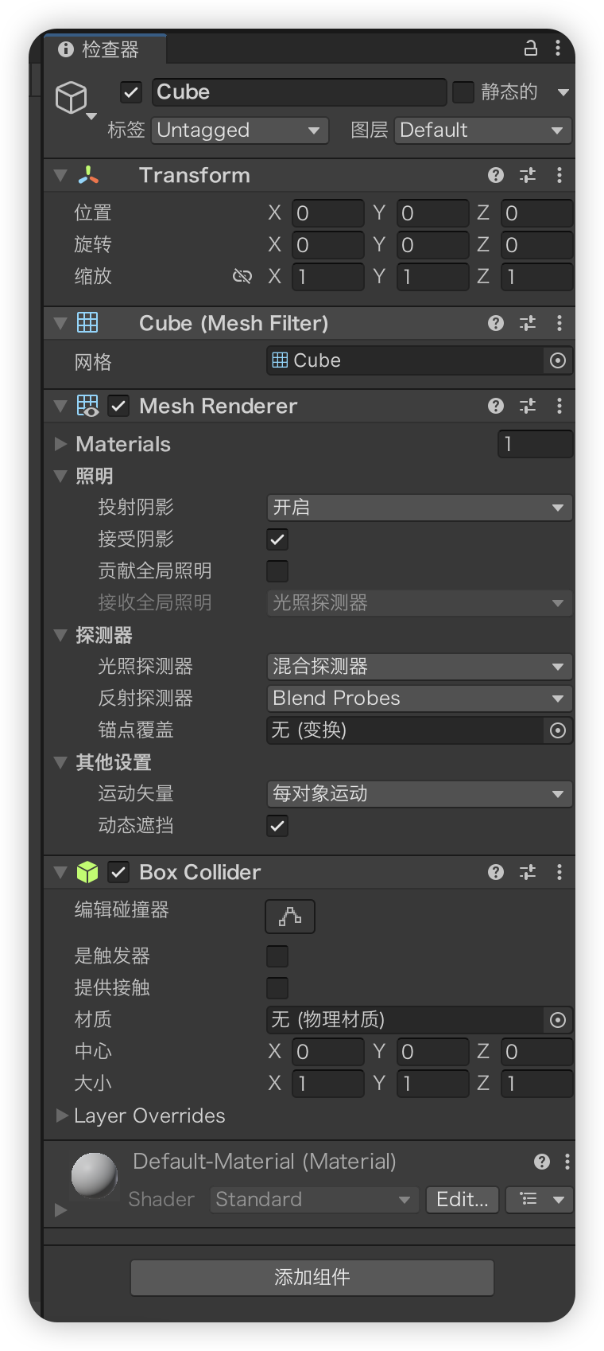Image resolution: width=604 pixels, height=1351 pixels.
Task: Toggle the Receive Shadows checkbox
Action: coord(277,539)
